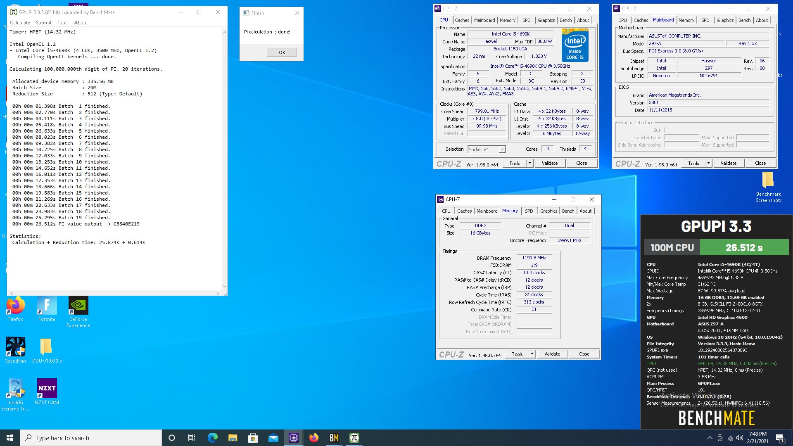Click the Windows Start button
Image resolution: width=793 pixels, height=446 pixels.
point(10,438)
